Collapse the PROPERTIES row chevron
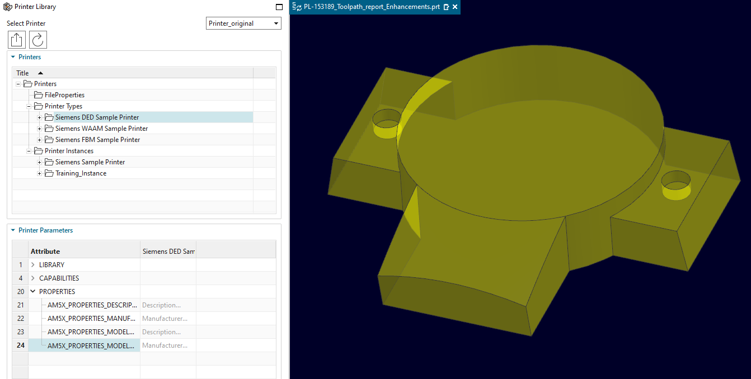Viewport: 751px width, 379px height. [32, 291]
